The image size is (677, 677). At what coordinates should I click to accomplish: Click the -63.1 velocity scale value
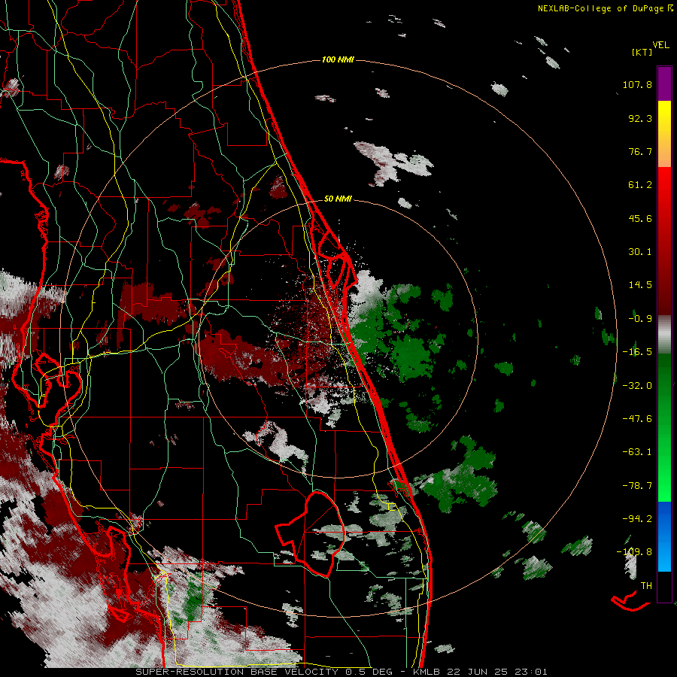tap(637, 452)
